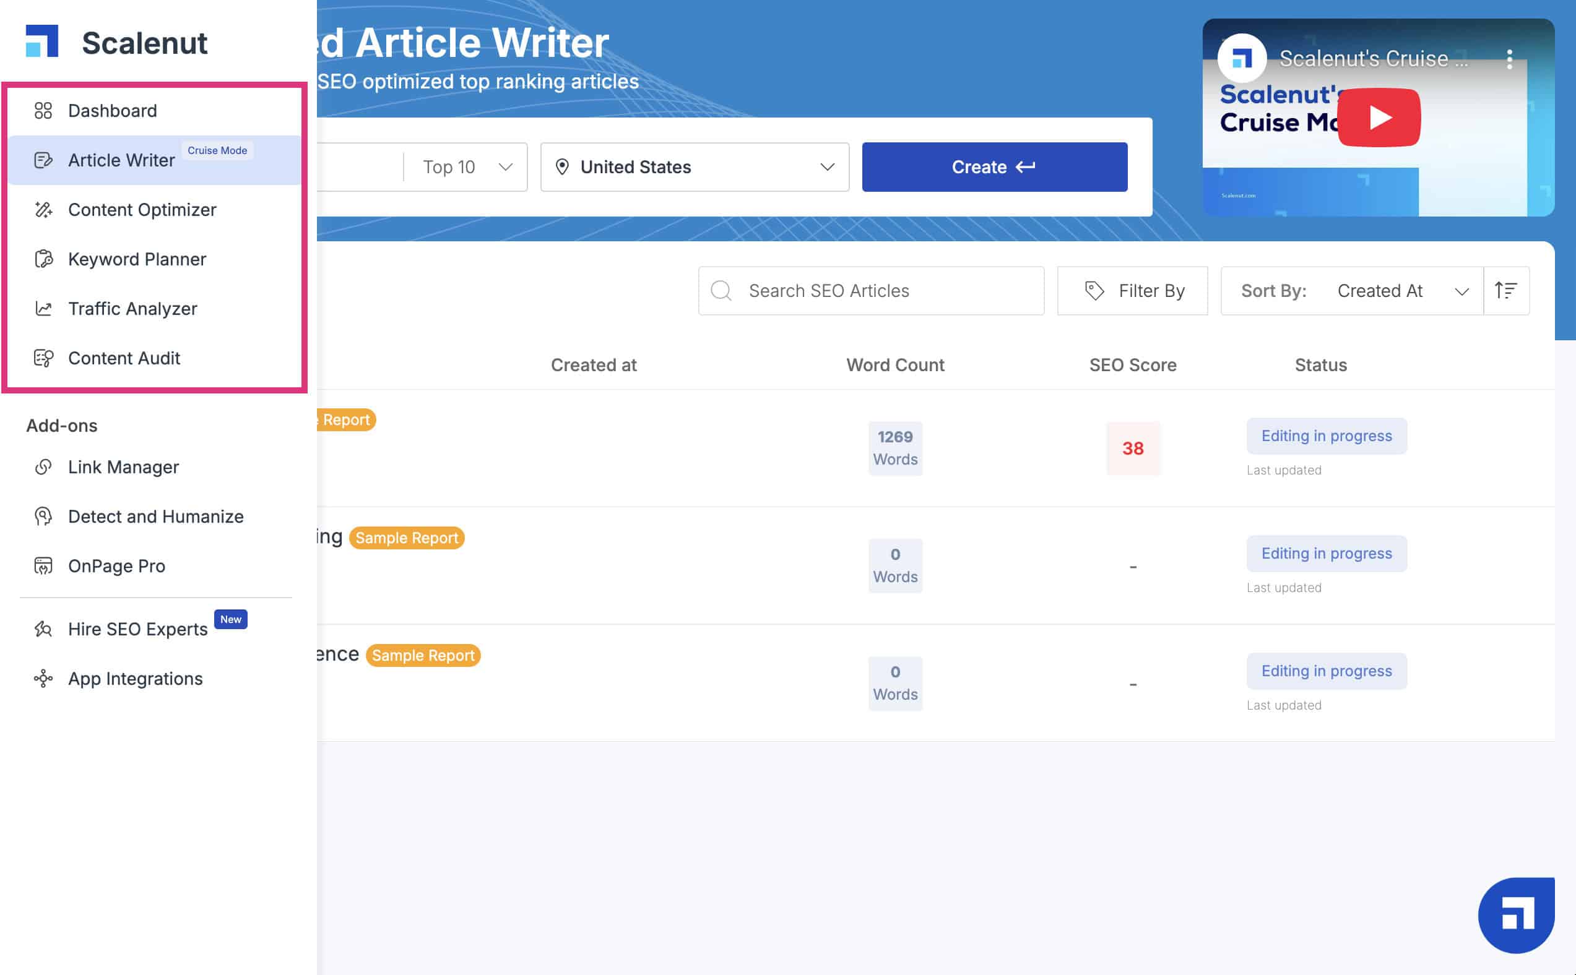Select the Content Optimizer wand icon
Screen dimensions: 1576x975
point(43,210)
